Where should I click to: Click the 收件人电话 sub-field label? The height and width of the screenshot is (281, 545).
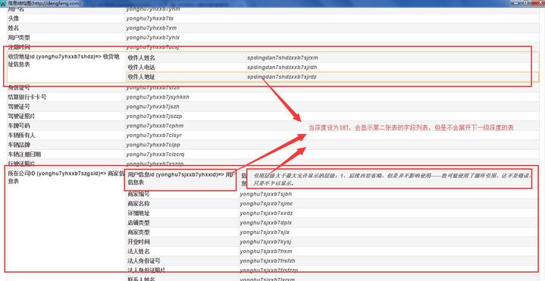141,67
